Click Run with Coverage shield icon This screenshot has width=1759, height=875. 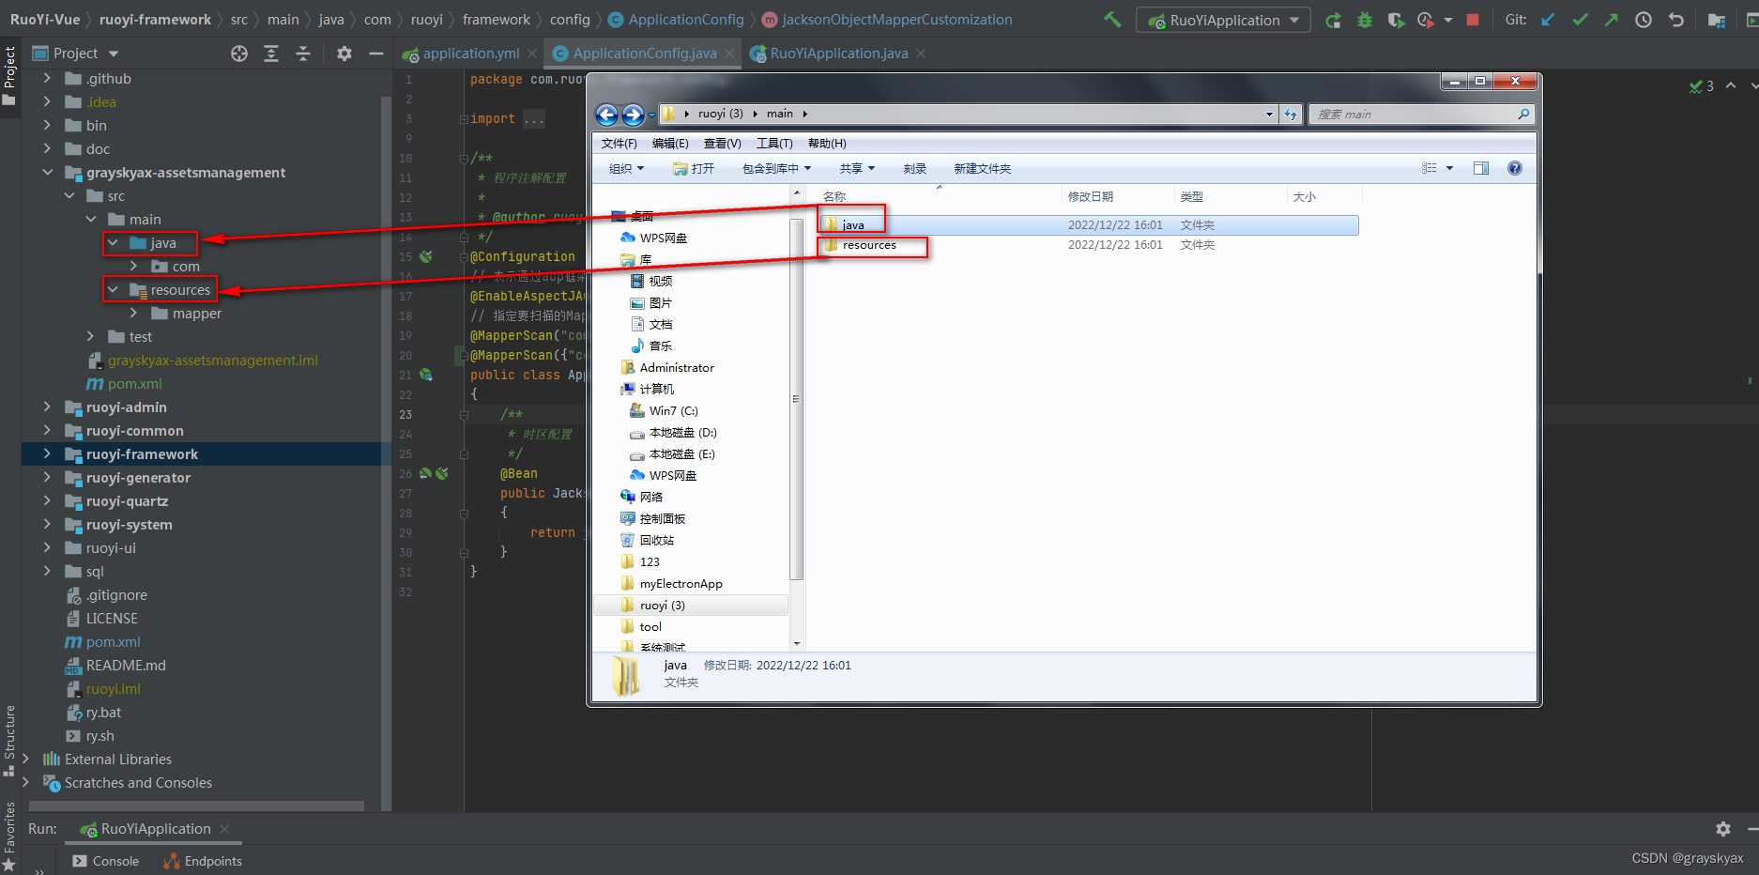pos(1396,20)
